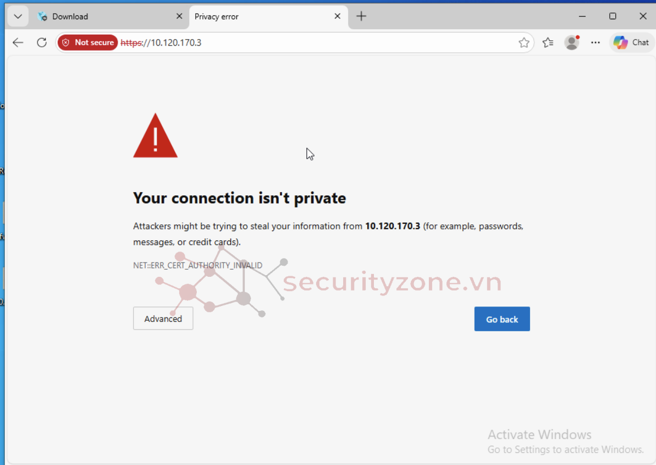Maximize the browser window
The image size is (656, 465).
point(613,17)
